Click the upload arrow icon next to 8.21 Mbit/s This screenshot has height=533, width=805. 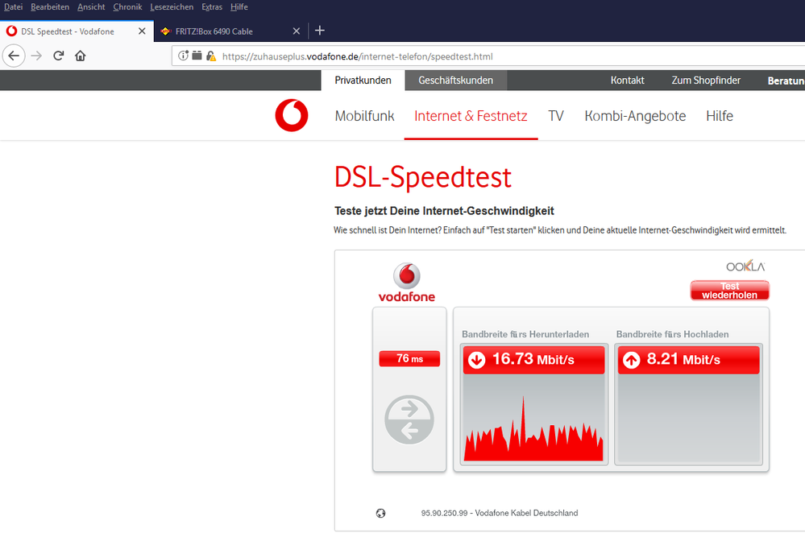point(632,360)
